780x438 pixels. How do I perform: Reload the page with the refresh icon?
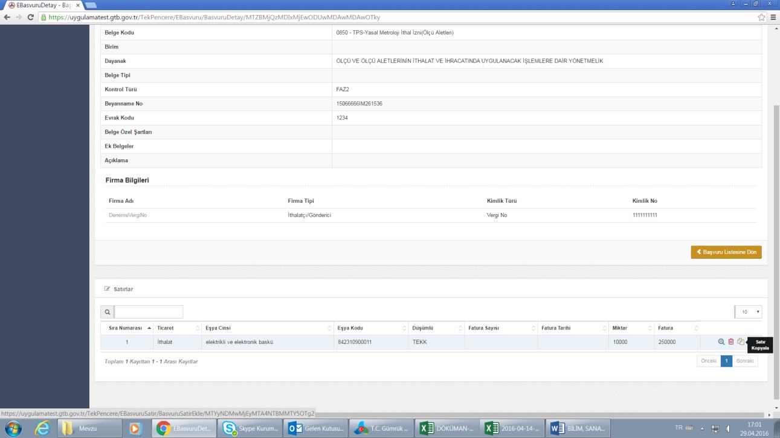tap(31, 17)
